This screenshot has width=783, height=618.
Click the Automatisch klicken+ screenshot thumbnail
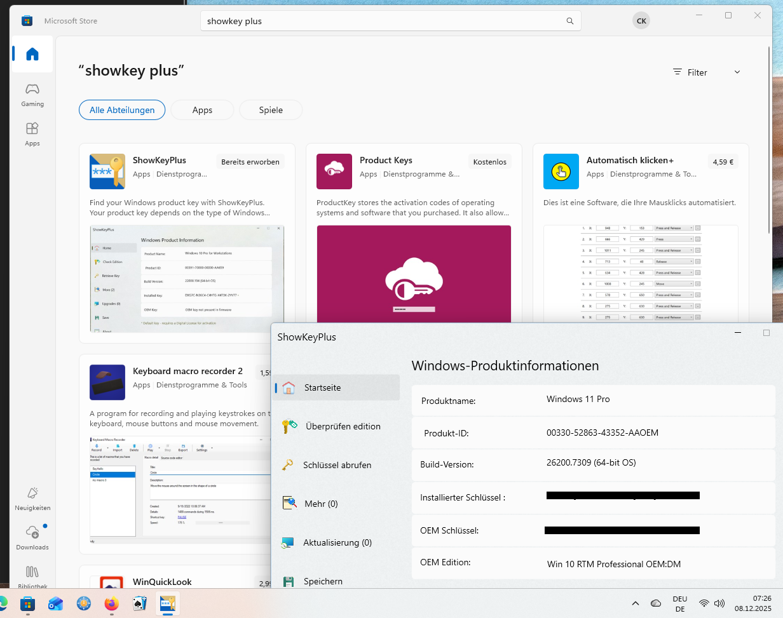[x=641, y=274]
